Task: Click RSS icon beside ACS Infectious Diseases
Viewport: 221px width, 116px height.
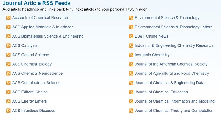Action: click(9, 111)
